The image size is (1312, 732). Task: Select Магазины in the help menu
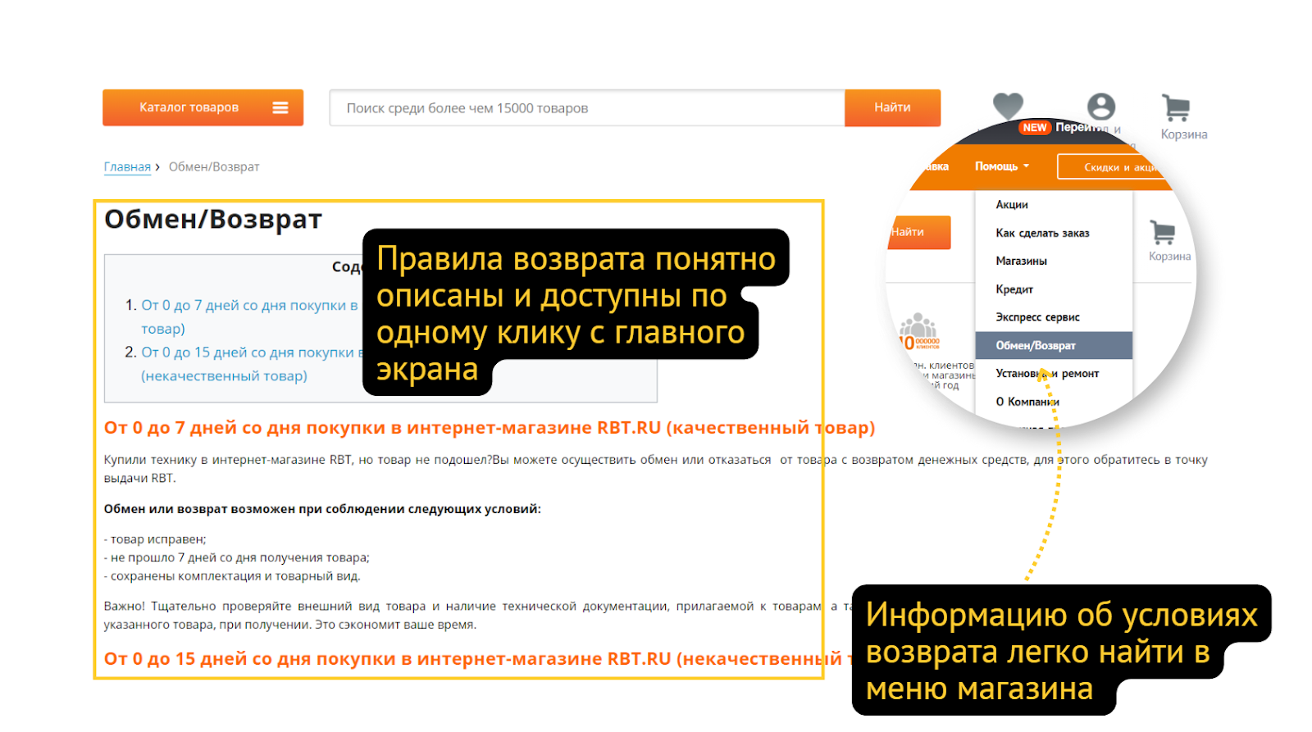pyautogui.click(x=1021, y=261)
